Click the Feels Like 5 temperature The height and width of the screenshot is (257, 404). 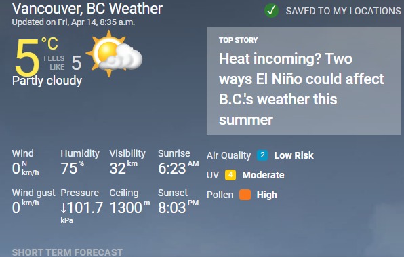(62, 62)
